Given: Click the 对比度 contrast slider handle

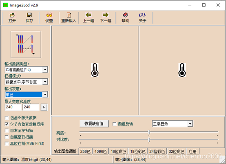Looking at the screenshot, I should click(149, 140).
